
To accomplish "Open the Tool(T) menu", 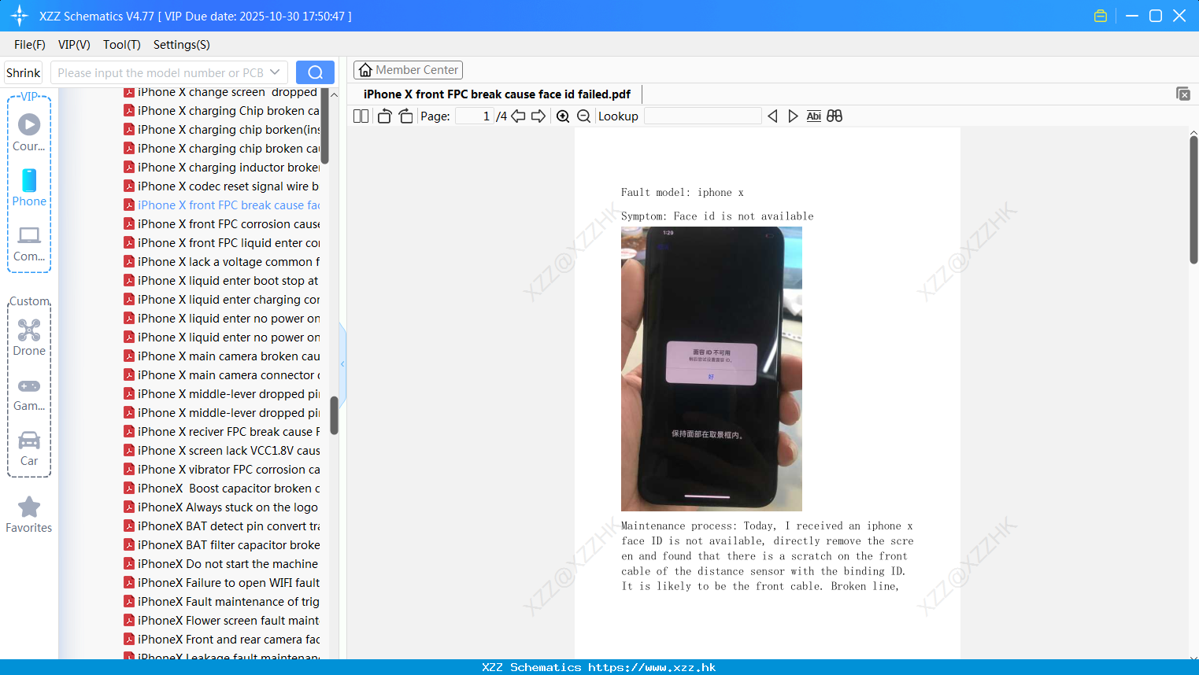I will [x=122, y=45].
